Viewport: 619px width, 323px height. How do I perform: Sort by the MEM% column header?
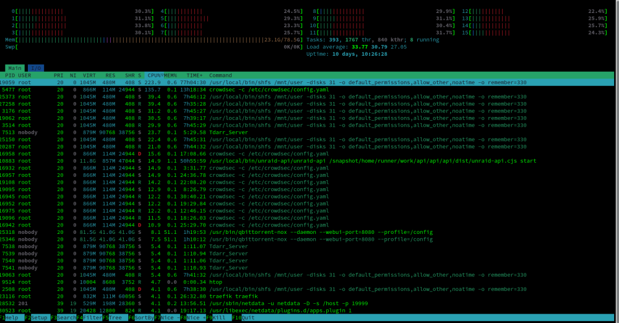[x=170, y=75]
